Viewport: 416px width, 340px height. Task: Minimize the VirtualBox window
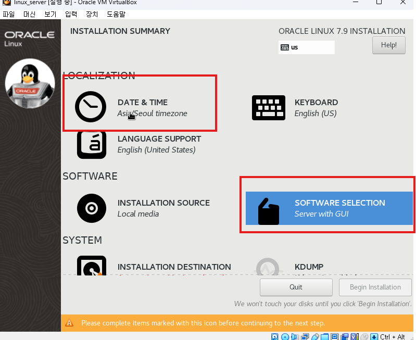point(356,2)
